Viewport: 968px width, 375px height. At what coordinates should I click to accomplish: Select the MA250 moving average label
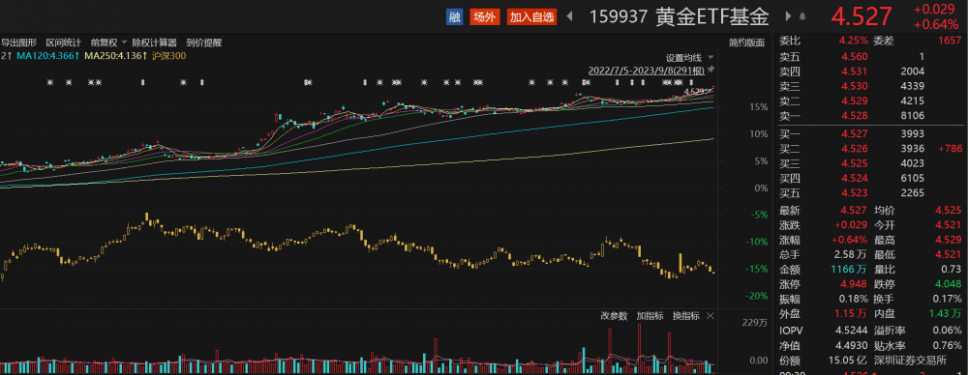[x=114, y=55]
